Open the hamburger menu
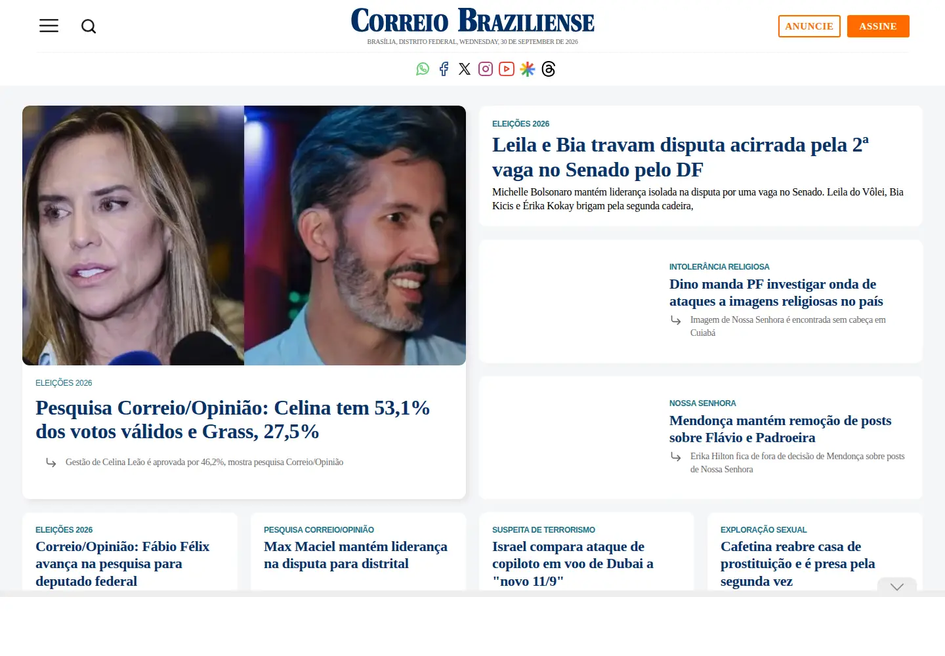The height and width of the screenshot is (656, 945). pos(49,26)
